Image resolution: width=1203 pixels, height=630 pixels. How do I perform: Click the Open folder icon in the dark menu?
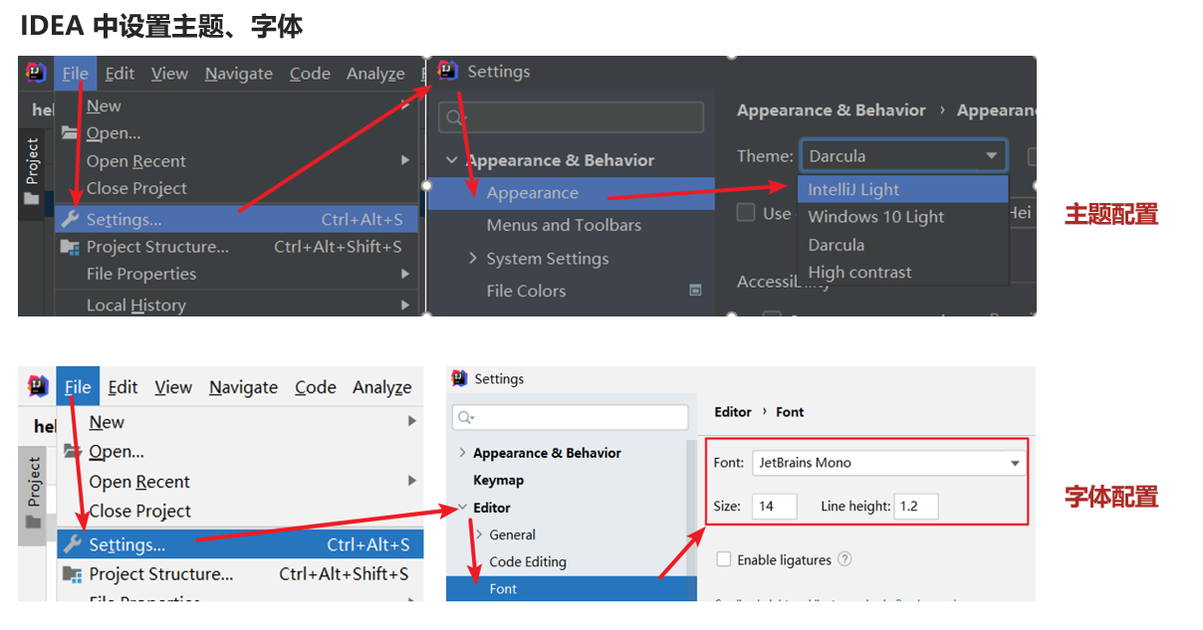point(70,132)
